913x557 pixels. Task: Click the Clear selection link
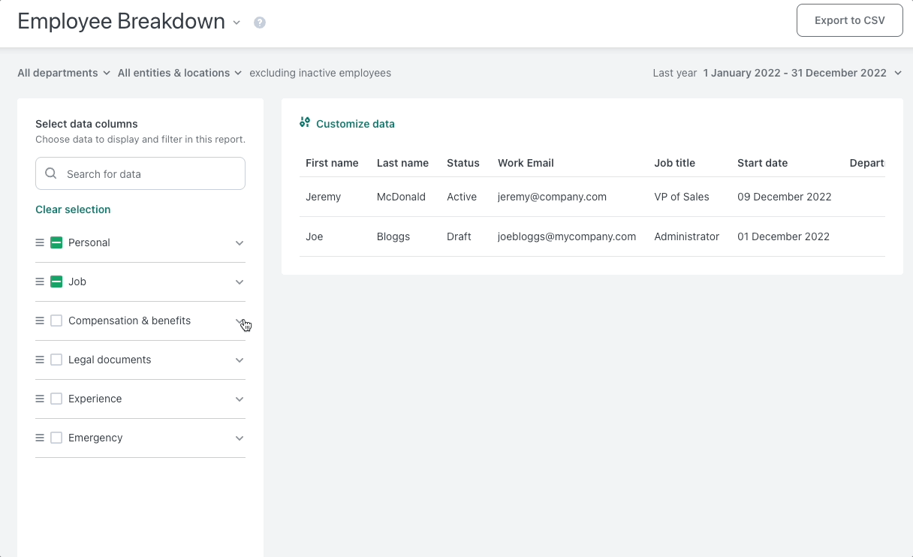pyautogui.click(x=73, y=209)
